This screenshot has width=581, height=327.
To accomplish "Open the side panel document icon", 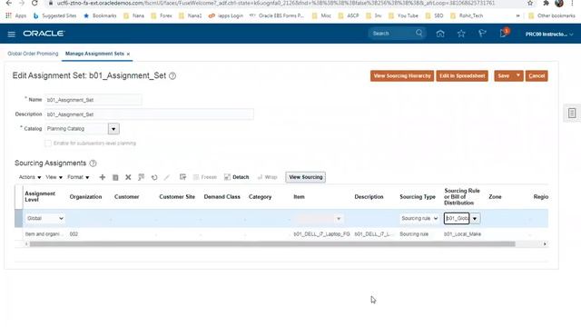I will pyautogui.click(x=572, y=113).
